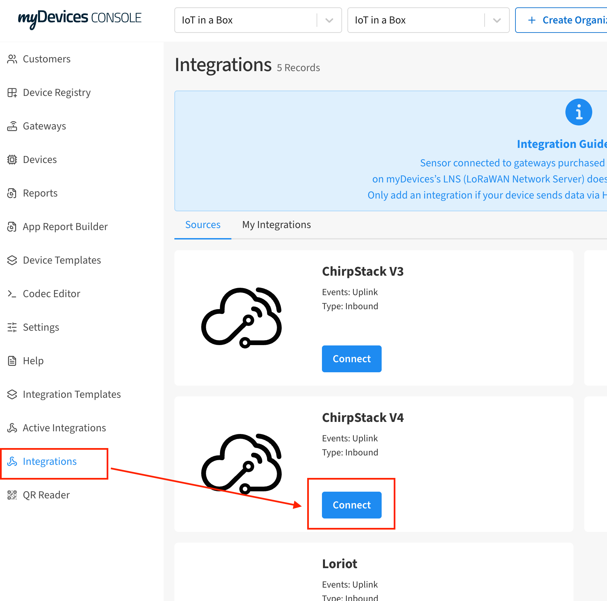607x601 pixels.
Task: Click the Integrations webhook icon
Action: (x=12, y=461)
